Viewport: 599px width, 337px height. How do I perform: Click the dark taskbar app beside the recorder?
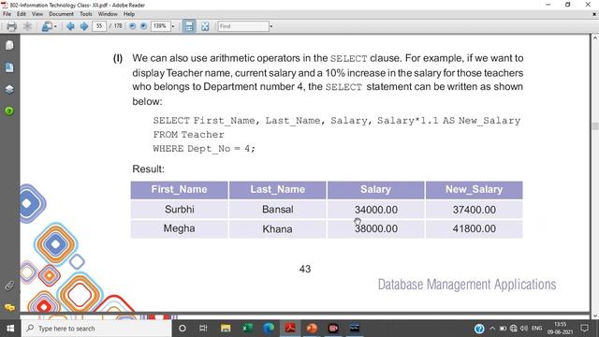(x=355, y=329)
